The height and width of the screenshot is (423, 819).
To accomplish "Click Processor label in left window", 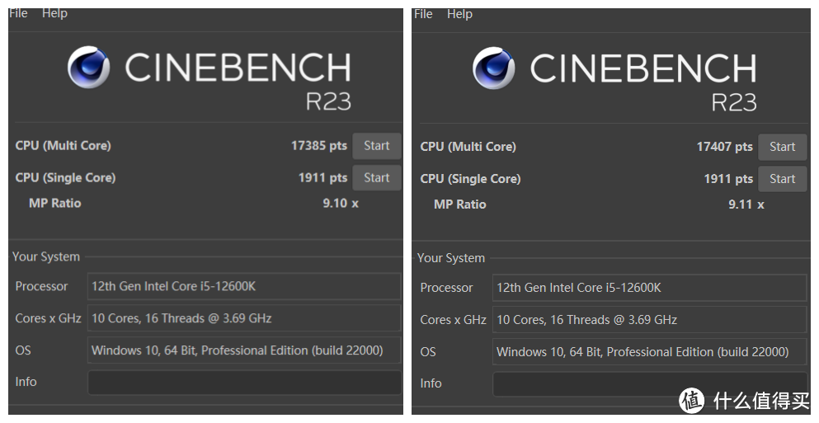I will click(41, 286).
